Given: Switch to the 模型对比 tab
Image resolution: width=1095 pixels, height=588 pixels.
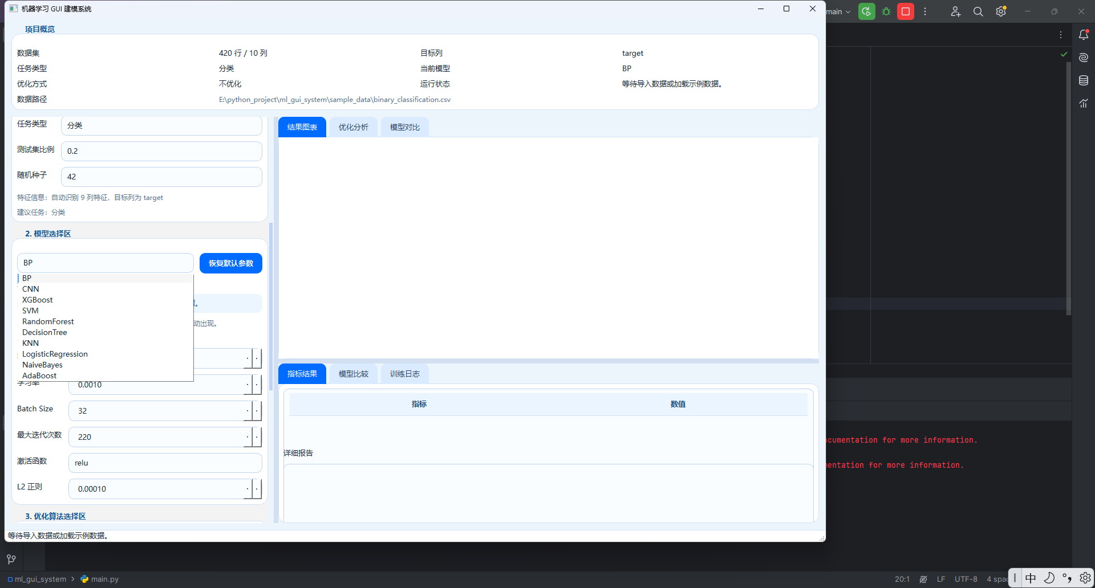Looking at the screenshot, I should [x=405, y=127].
